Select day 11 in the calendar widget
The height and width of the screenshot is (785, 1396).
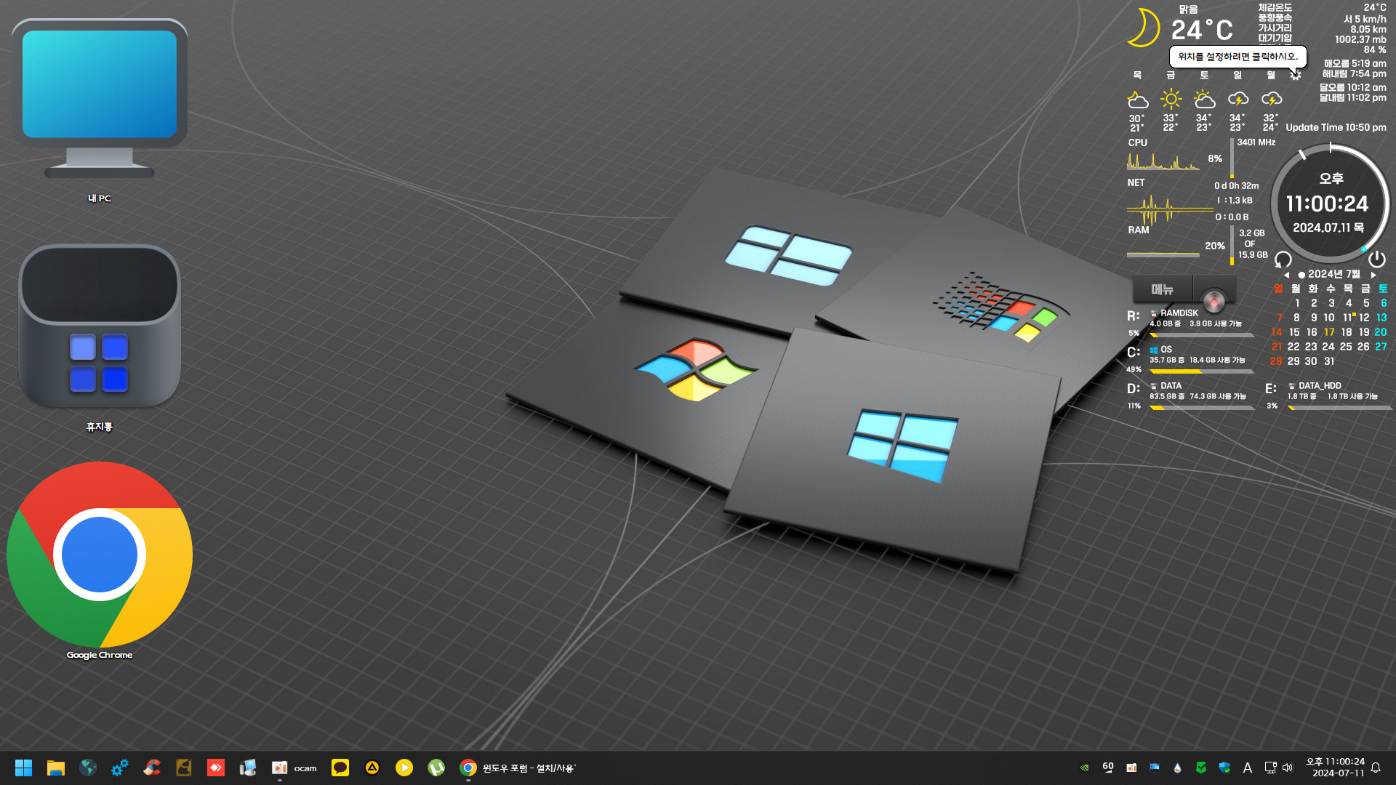coord(1347,318)
